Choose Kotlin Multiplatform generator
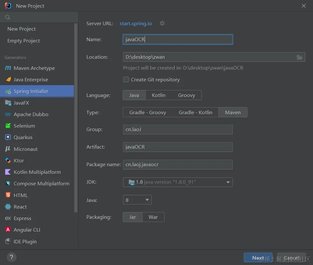Viewport: 313px width, 265px height. click(37, 172)
